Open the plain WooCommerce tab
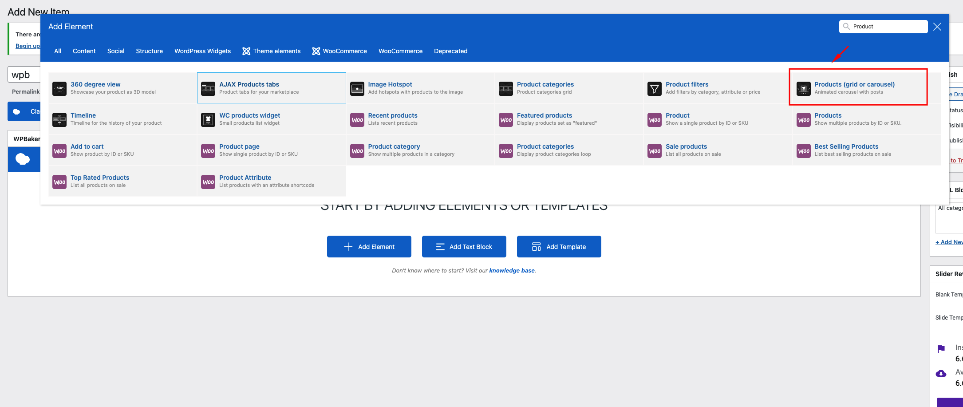963x407 pixels. click(400, 51)
